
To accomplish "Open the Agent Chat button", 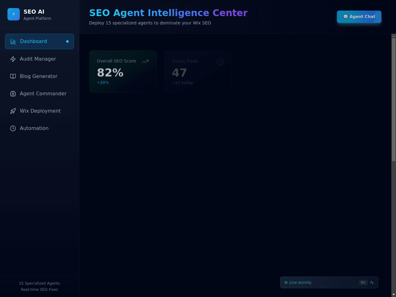I will point(359,17).
